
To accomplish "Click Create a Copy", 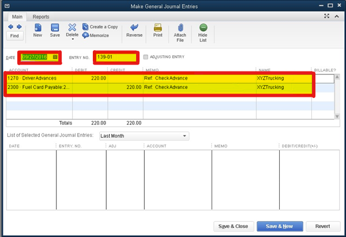I will (100, 27).
